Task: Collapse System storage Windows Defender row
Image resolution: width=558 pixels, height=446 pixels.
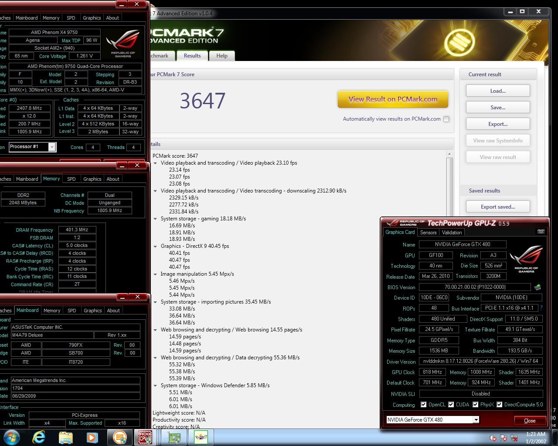Action: tap(155, 385)
